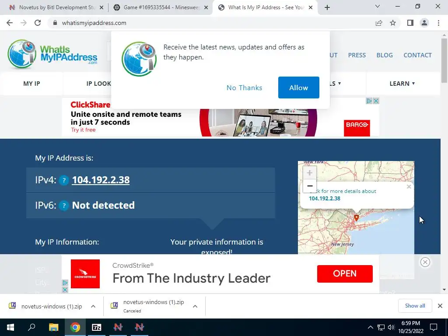Click the WhatIsMyIPAddress logo
448x336 pixels.
click(x=52, y=54)
